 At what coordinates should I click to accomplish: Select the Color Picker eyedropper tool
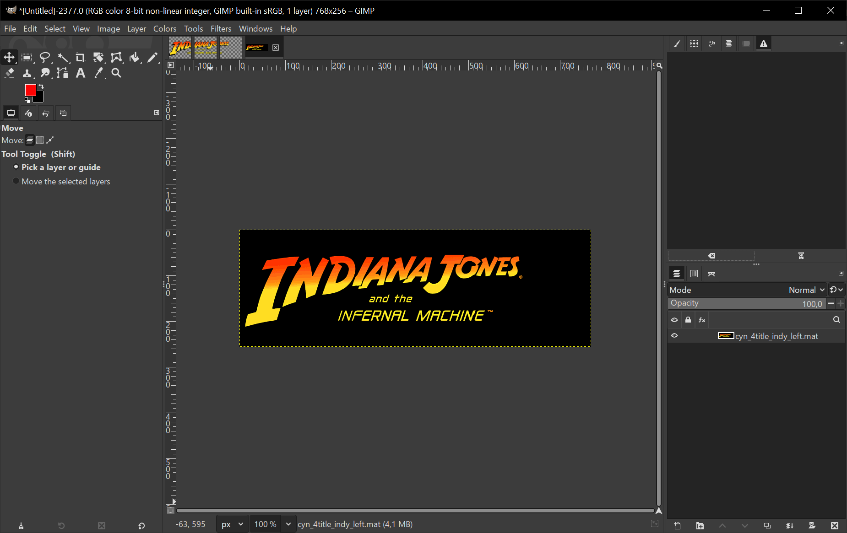click(98, 73)
